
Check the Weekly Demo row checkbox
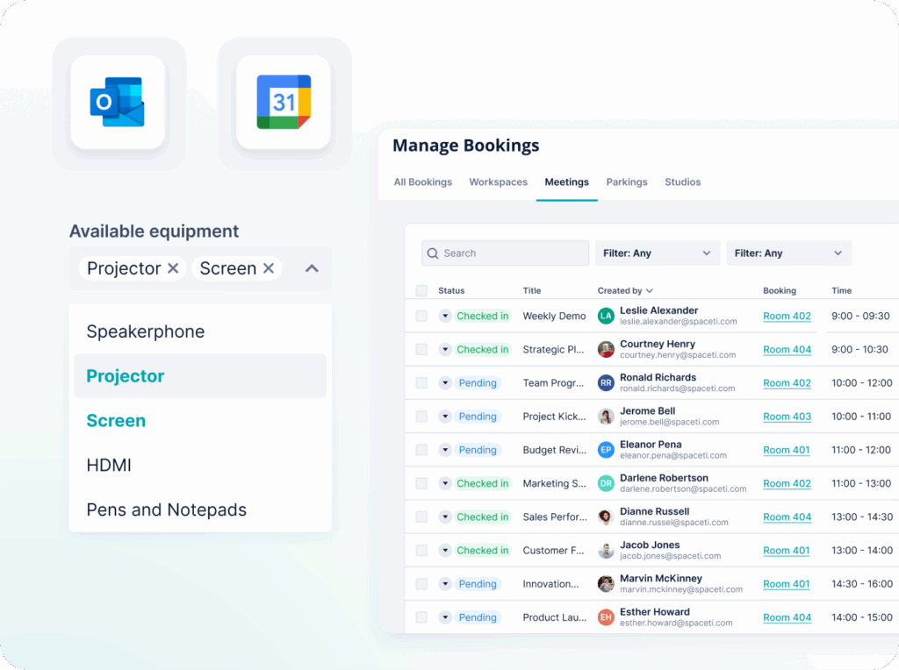click(x=421, y=316)
